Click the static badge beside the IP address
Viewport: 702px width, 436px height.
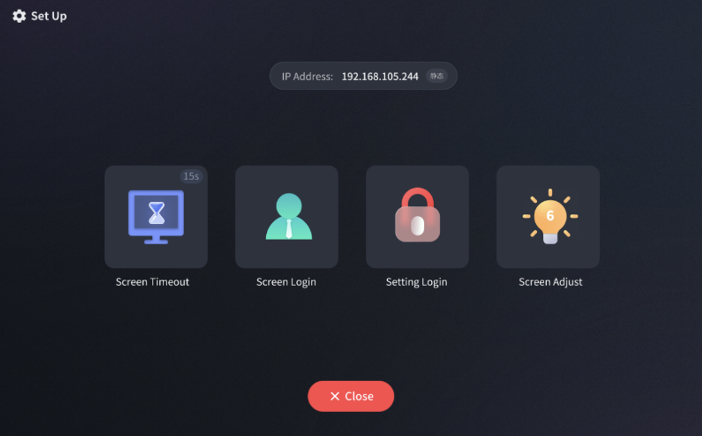[436, 76]
